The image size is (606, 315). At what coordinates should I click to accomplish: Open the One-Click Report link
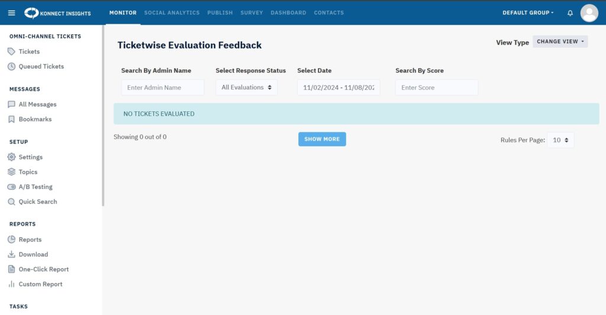pyautogui.click(x=43, y=269)
